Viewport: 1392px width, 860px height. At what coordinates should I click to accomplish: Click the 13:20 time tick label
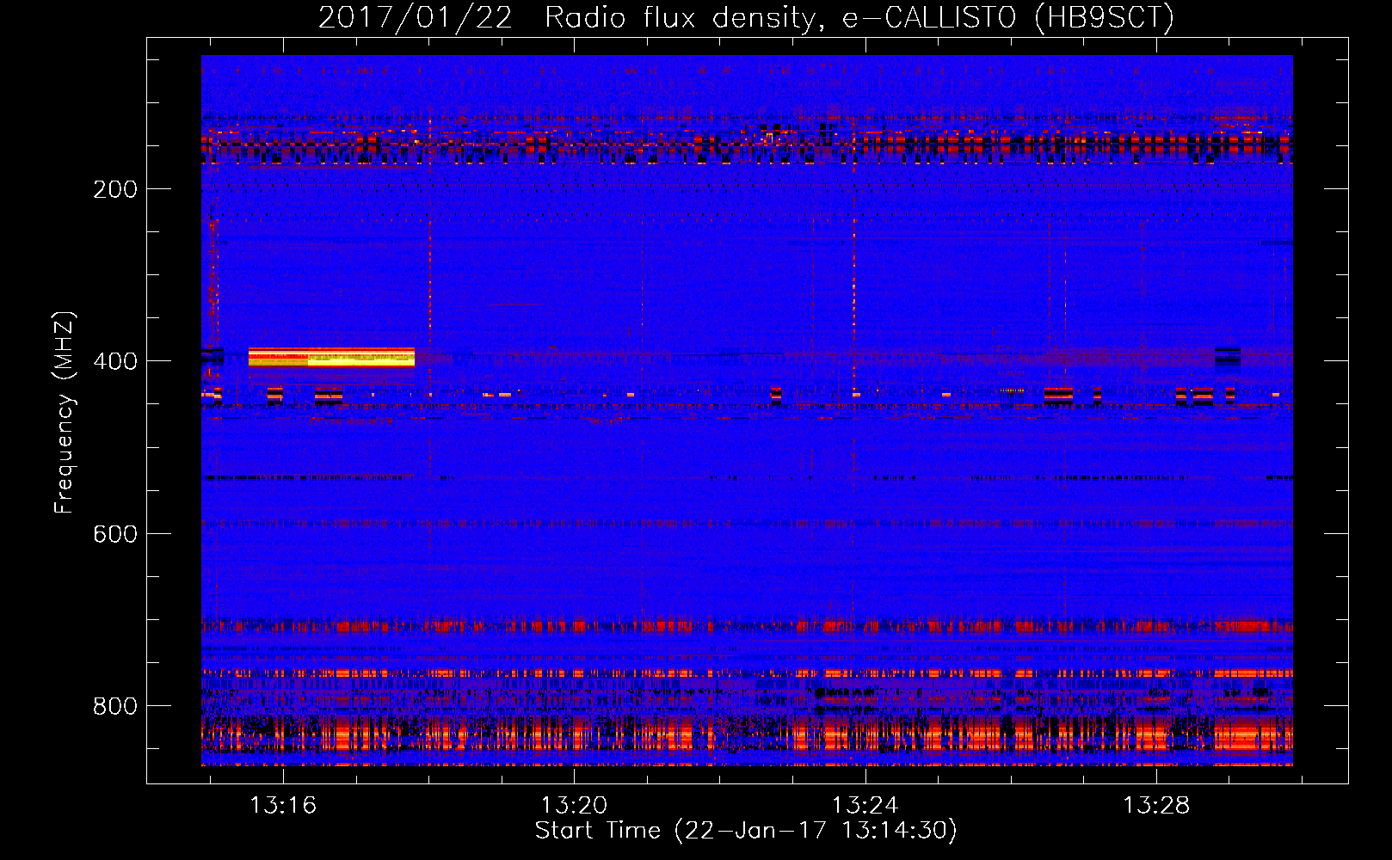coord(574,805)
